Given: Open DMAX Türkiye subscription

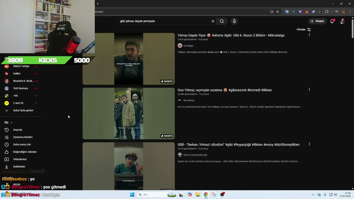Looking at the screenshot, I should tap(21, 66).
